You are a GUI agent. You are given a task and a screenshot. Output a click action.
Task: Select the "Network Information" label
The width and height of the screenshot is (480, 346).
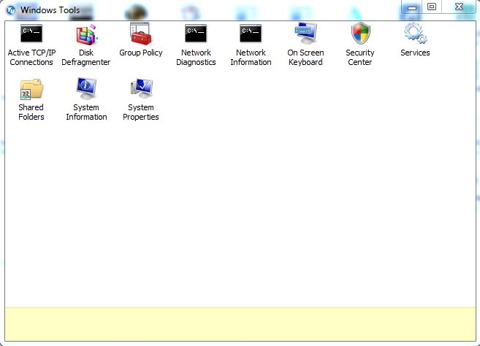(251, 58)
